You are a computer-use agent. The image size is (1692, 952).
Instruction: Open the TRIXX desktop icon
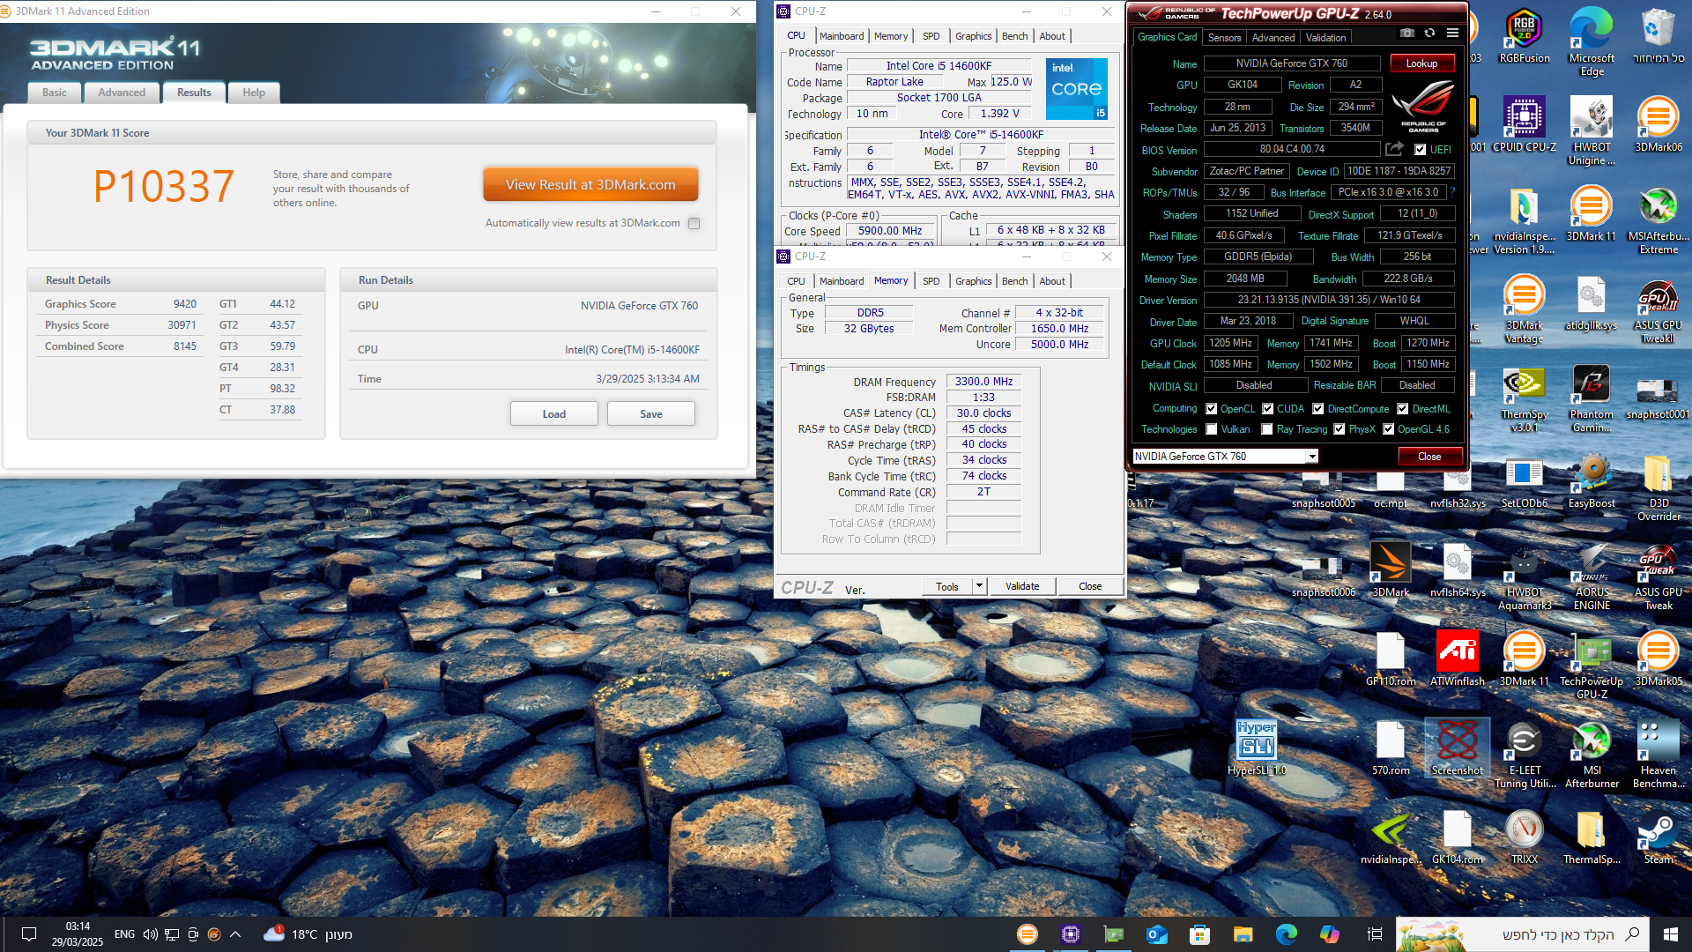tap(1525, 837)
